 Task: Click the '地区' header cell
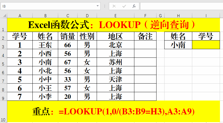pos(116,36)
